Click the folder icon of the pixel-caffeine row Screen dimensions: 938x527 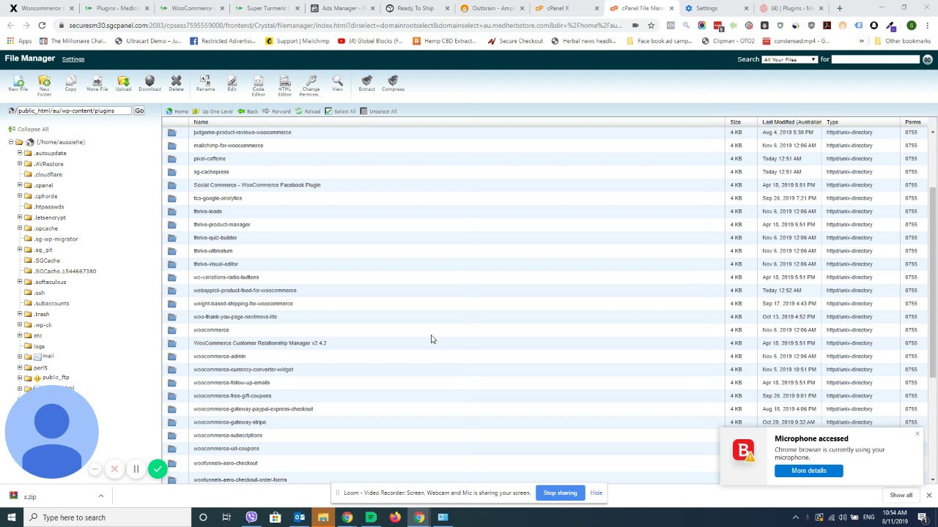coord(171,159)
